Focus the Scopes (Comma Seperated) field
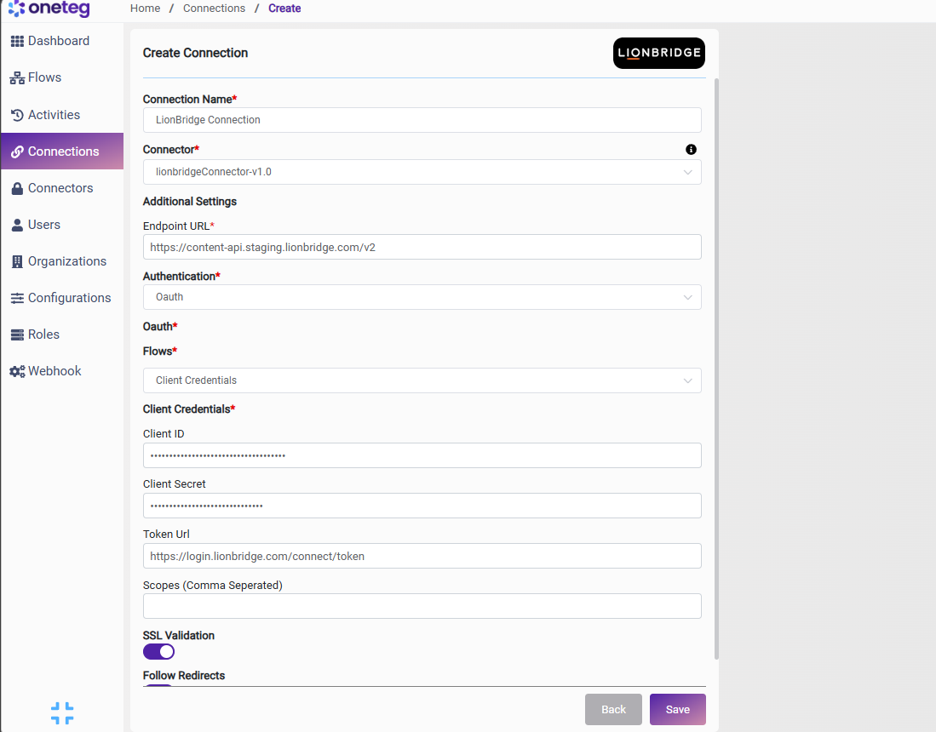This screenshot has width=936, height=732. click(x=422, y=606)
